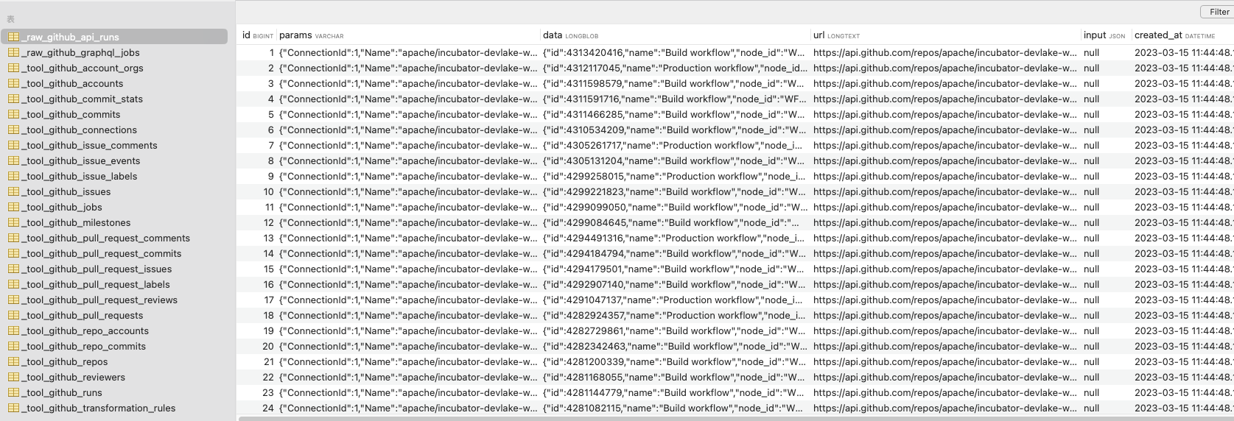This screenshot has height=421, width=1234.
Task: Select the url cell in row 10
Action: pos(945,191)
